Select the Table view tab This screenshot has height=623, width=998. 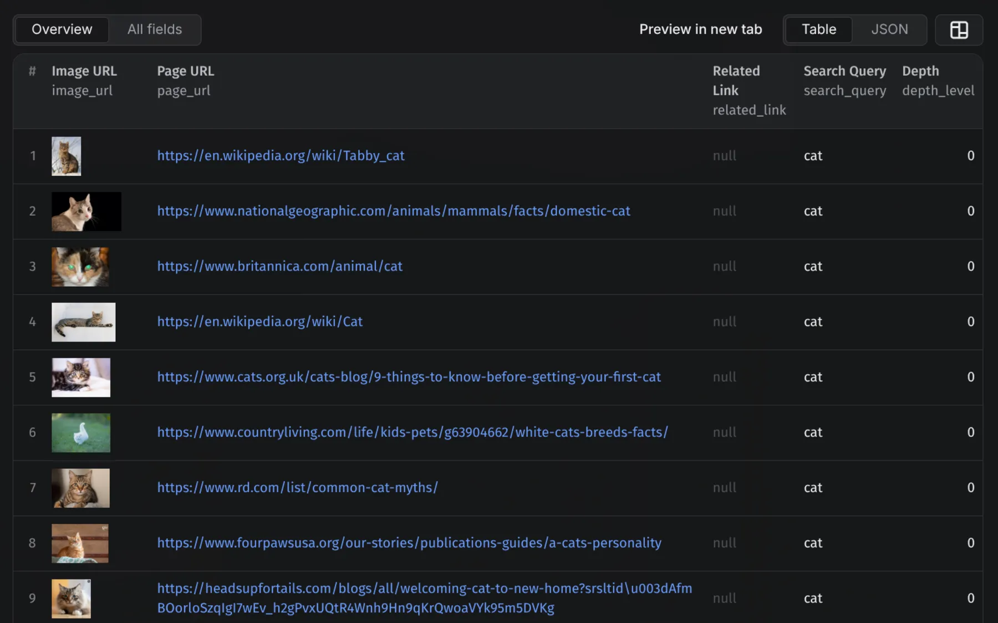(x=819, y=29)
